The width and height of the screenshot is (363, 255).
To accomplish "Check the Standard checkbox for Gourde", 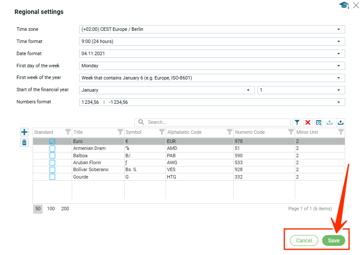I will click(x=52, y=177).
